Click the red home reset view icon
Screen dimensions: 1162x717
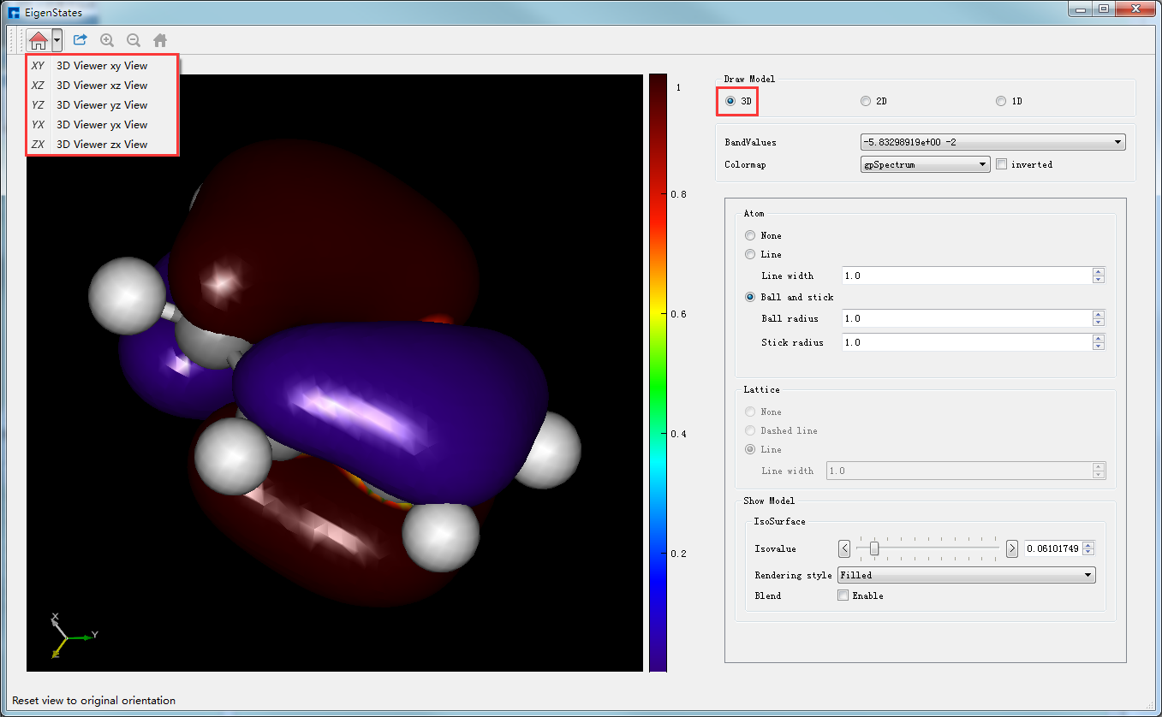click(39, 40)
